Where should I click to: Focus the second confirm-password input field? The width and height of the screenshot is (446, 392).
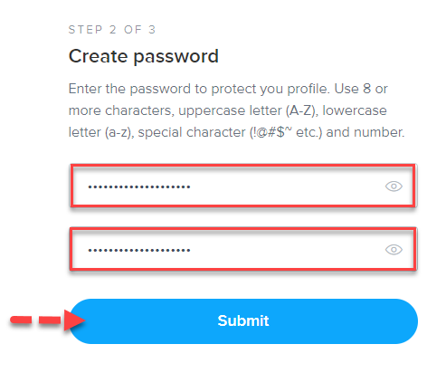(x=243, y=249)
